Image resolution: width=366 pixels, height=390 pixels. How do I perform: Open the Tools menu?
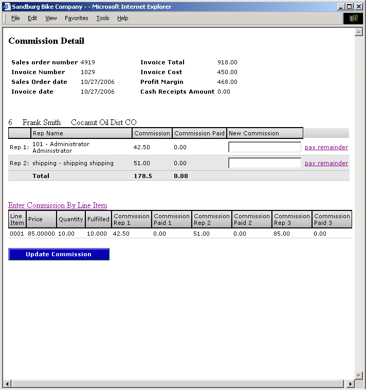(x=103, y=18)
